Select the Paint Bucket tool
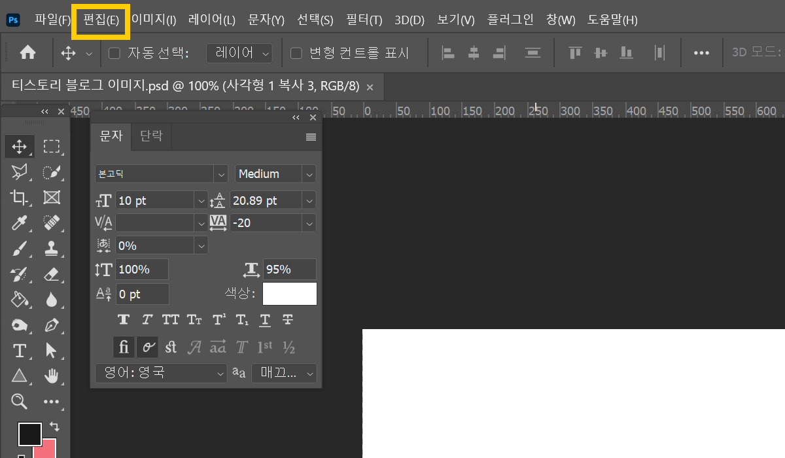Image resolution: width=785 pixels, height=458 pixels. click(x=20, y=300)
